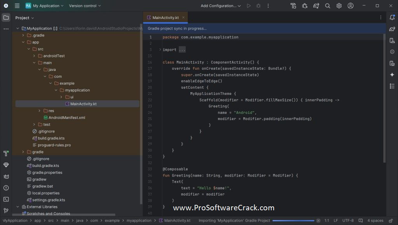398x225 pixels.
Task: Open the Terminal tool window
Action: point(6,199)
